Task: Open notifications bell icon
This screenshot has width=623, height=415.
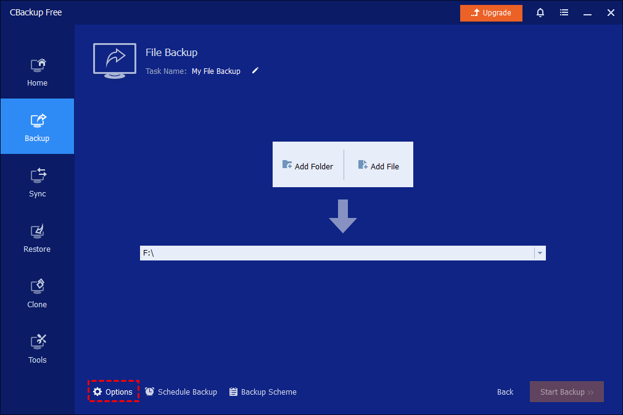Action: pos(540,13)
